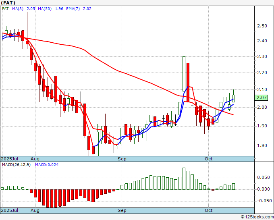
Task: Click the last green MACD bar on right
Action: (x=233, y=187)
